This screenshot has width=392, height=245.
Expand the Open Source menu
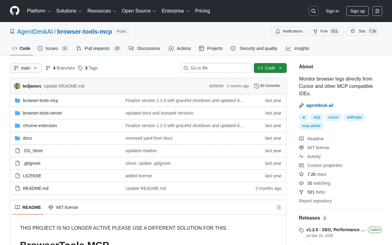139,11
